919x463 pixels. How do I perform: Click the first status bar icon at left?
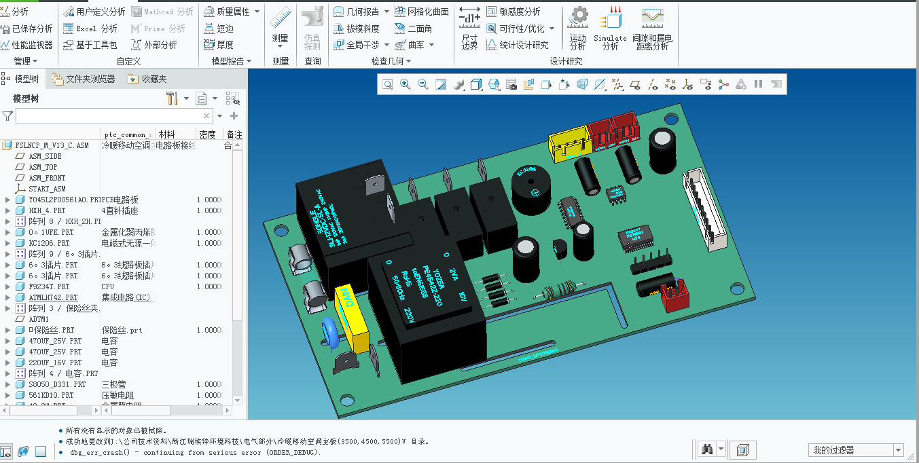point(6,451)
